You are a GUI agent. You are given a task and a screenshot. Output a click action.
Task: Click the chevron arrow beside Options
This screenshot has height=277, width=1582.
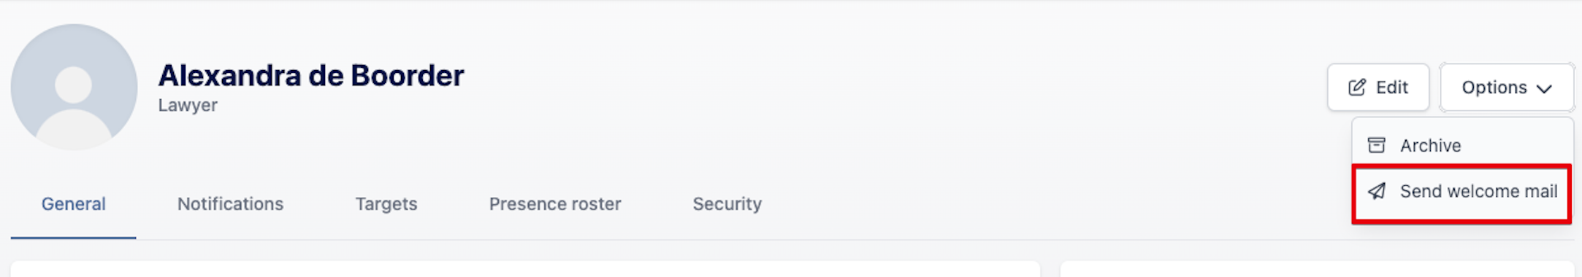point(1544,88)
